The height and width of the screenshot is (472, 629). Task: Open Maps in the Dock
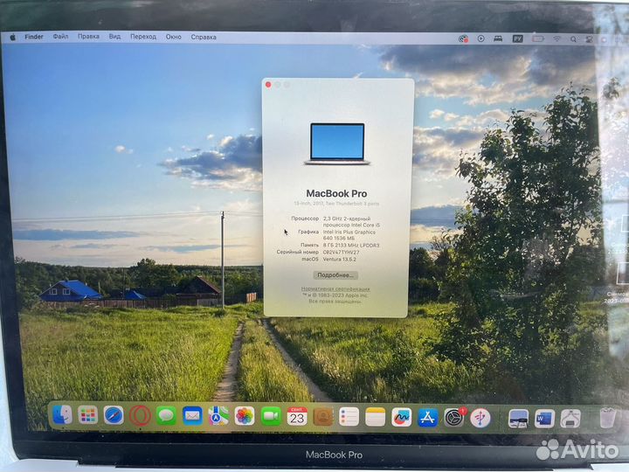click(218, 416)
